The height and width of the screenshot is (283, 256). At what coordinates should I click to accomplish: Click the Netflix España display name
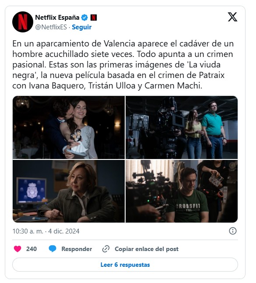[x=57, y=18]
